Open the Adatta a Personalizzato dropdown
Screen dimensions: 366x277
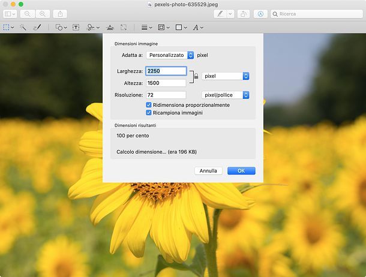pyautogui.click(x=170, y=55)
